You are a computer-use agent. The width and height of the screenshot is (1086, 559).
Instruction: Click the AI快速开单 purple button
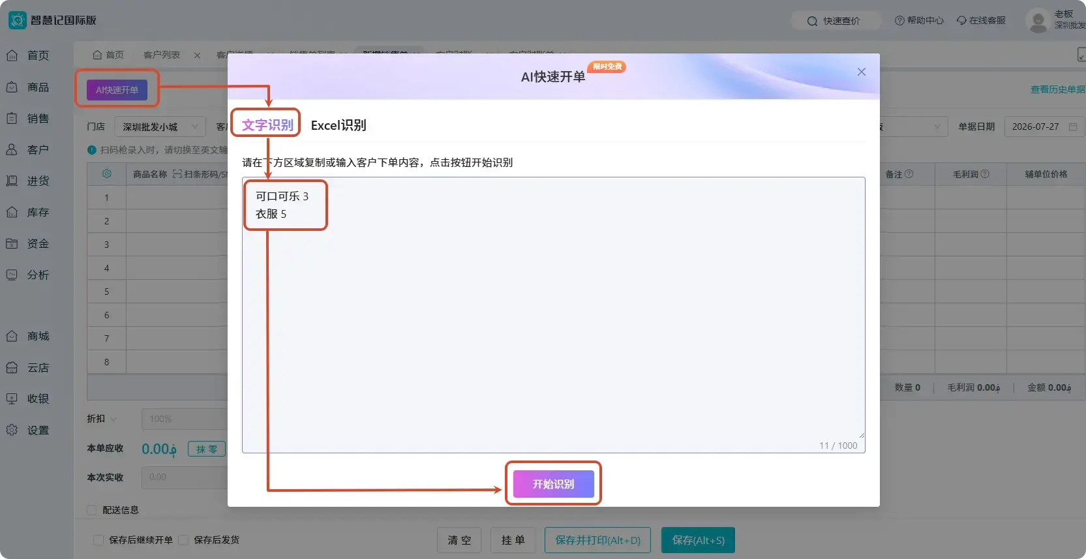117,89
